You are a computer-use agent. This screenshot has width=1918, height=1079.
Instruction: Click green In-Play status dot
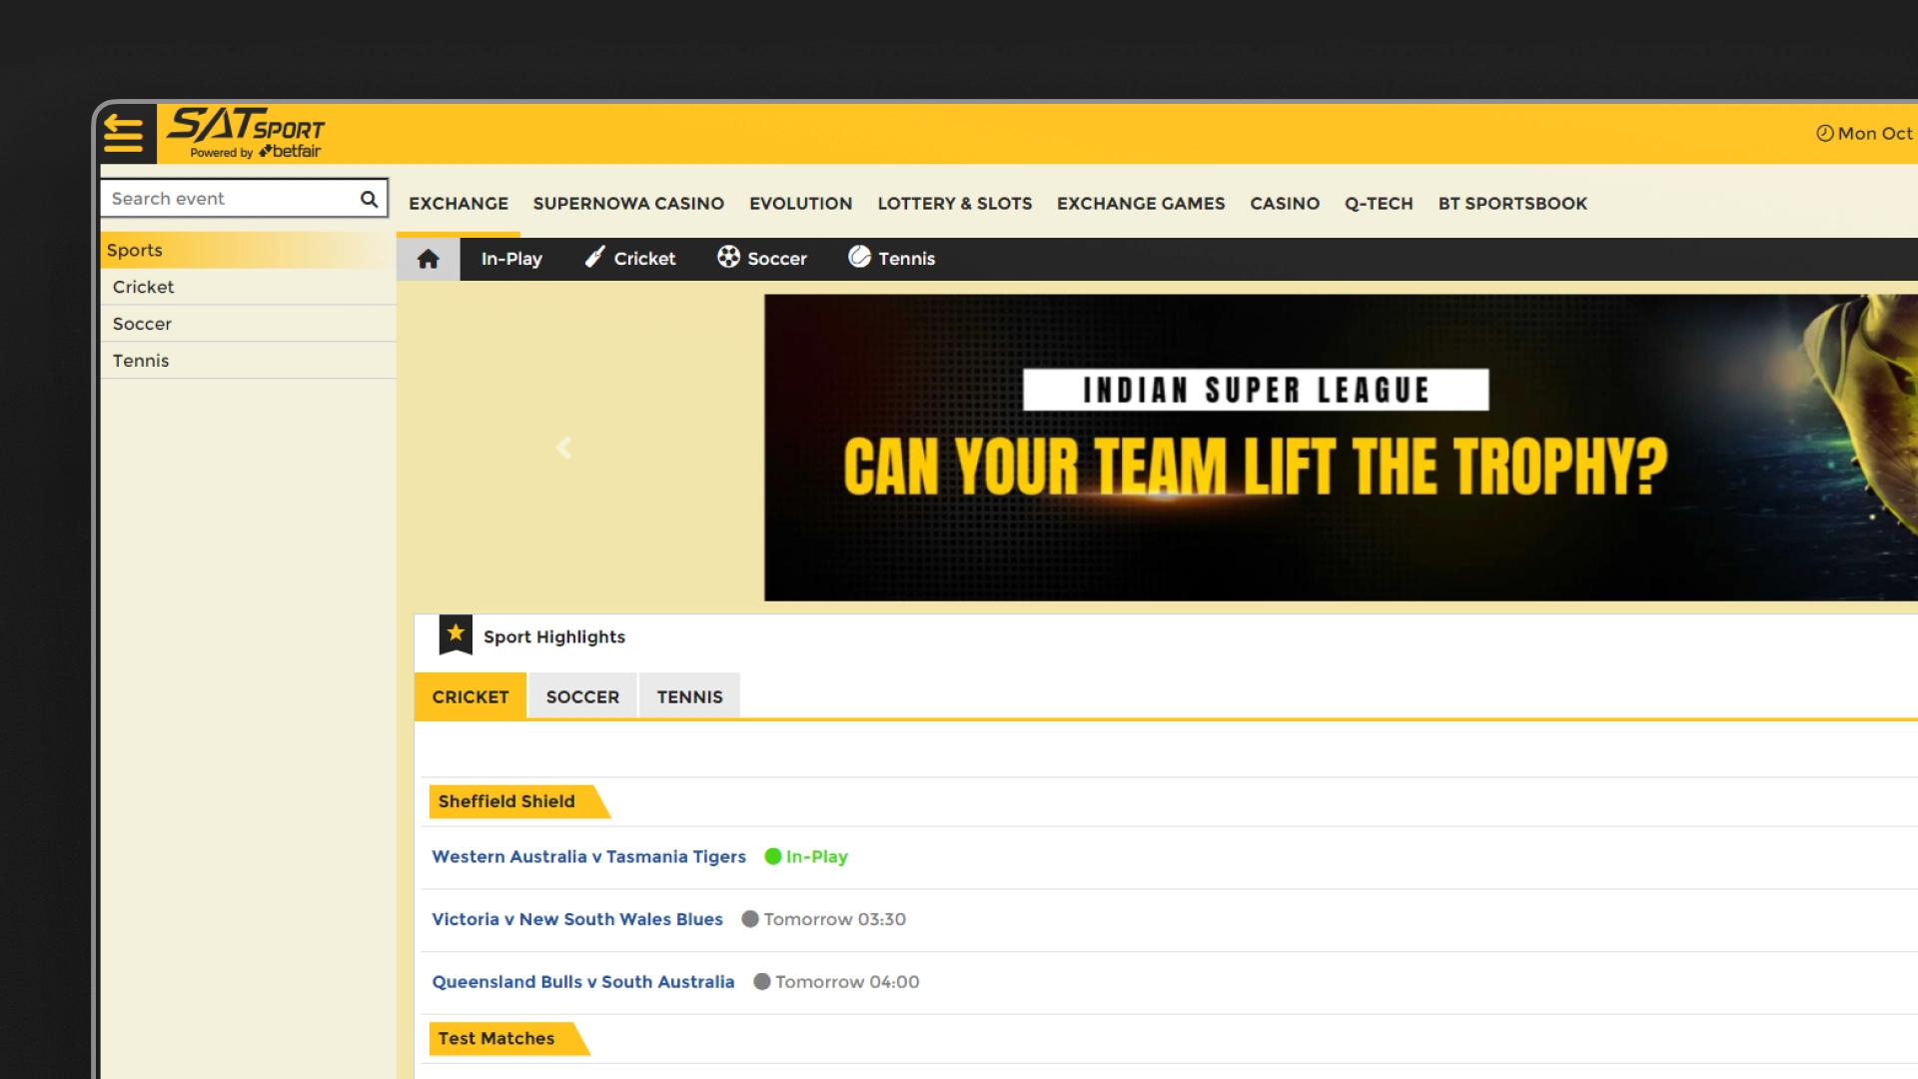[772, 856]
